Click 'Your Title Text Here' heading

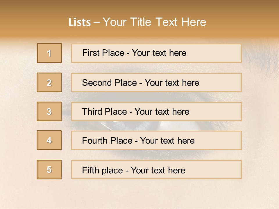point(154,22)
